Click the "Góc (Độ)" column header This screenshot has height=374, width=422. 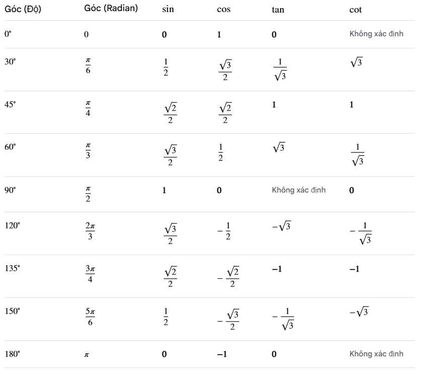click(x=23, y=10)
